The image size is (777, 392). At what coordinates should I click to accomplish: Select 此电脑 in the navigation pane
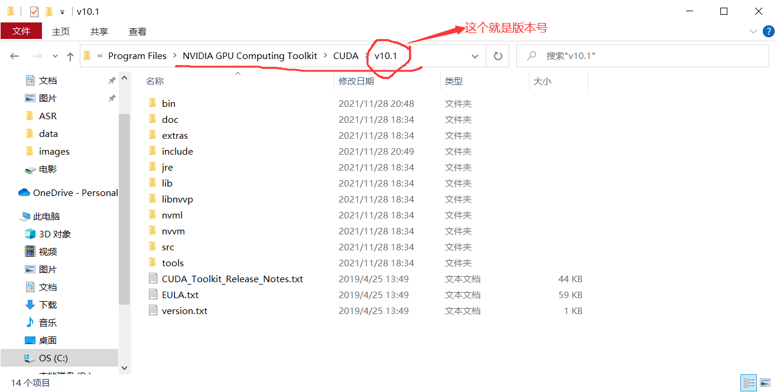pos(40,216)
